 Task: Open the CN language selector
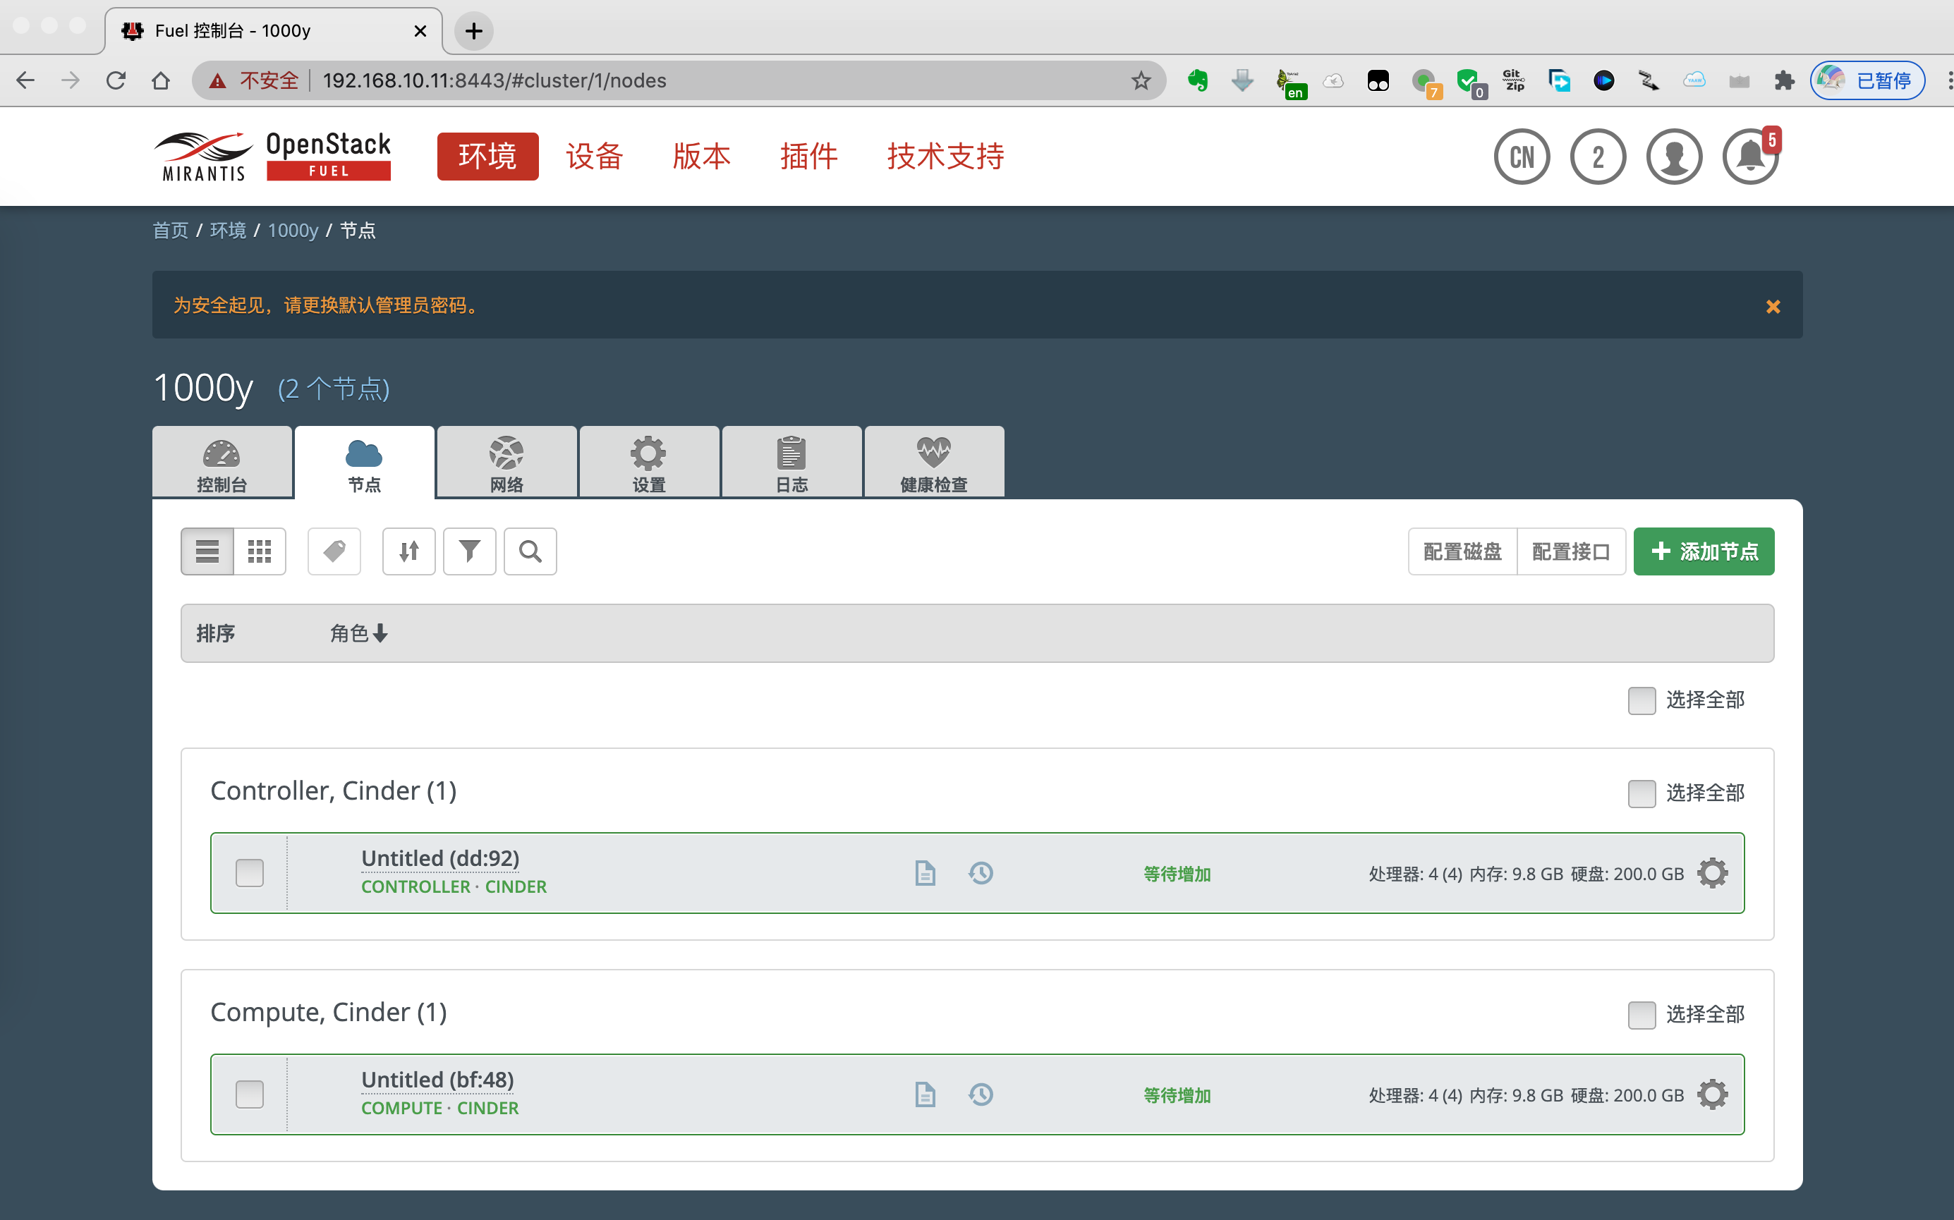[x=1522, y=157]
